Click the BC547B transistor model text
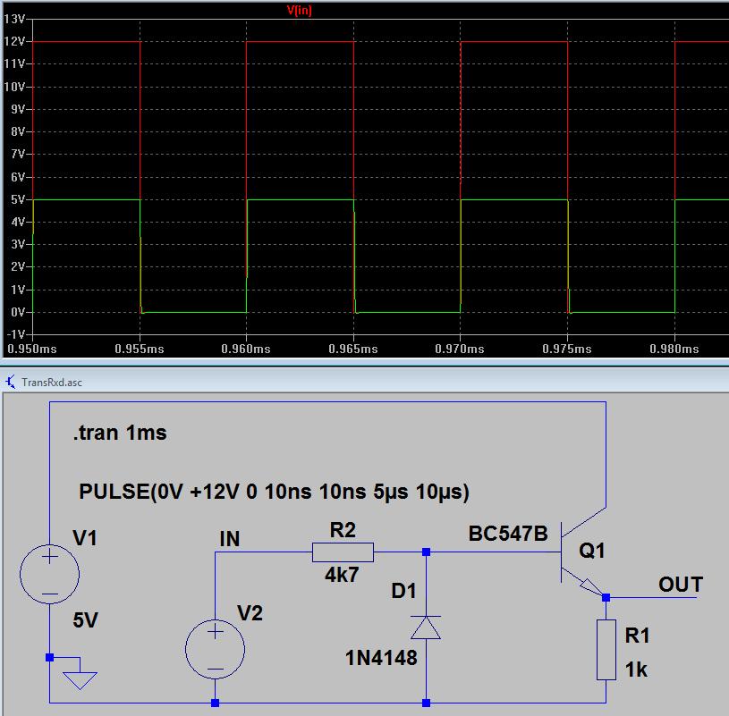 click(x=508, y=534)
